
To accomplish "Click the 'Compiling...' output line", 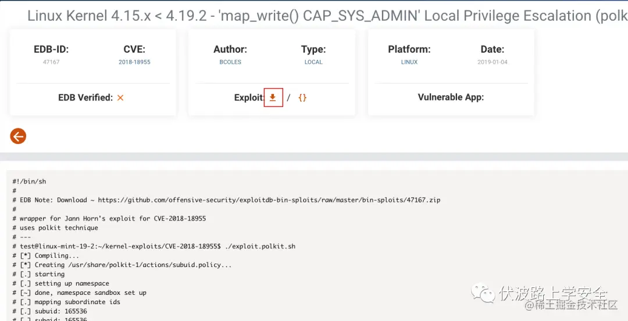I will pyautogui.click(x=46, y=255).
